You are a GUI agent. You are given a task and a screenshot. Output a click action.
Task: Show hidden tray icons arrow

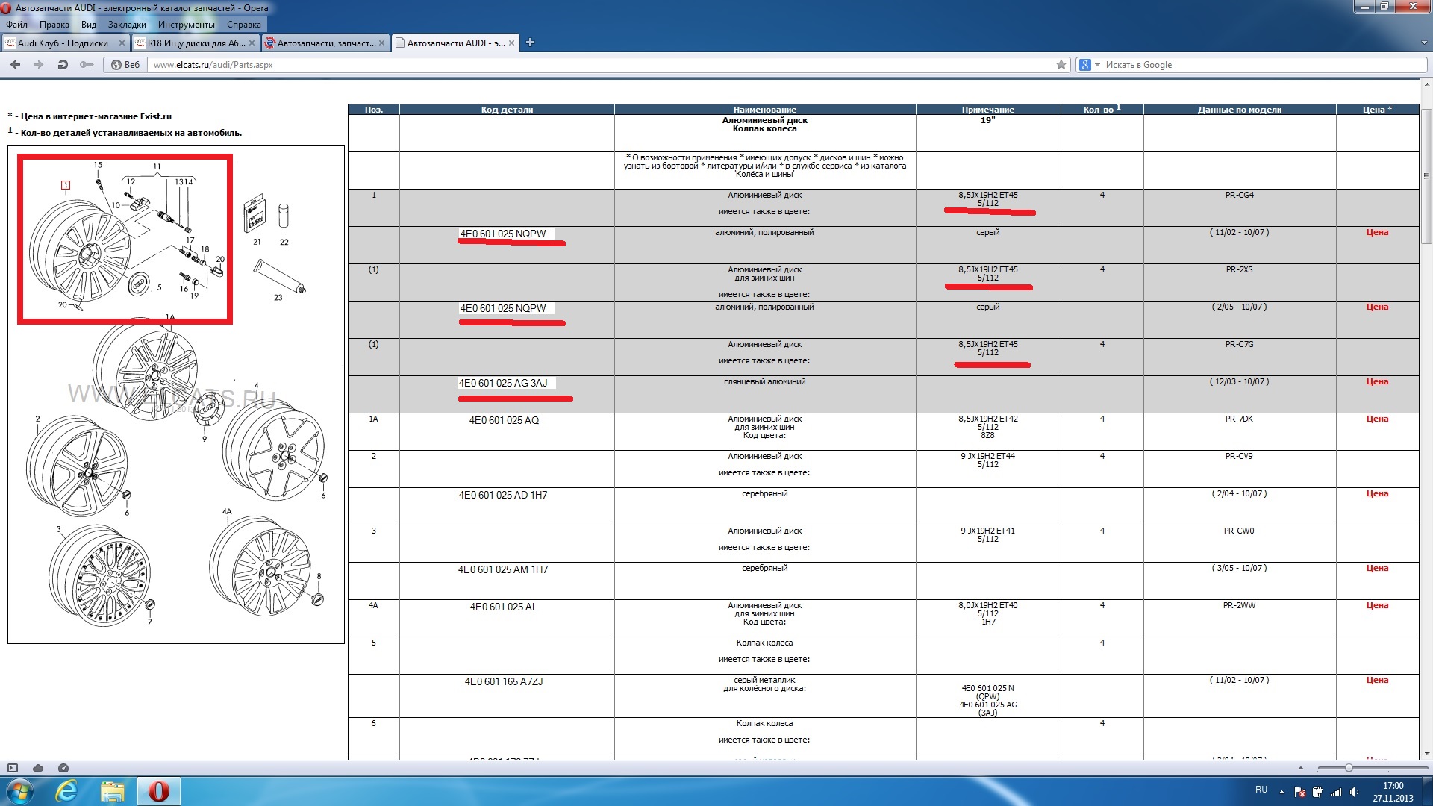(x=1281, y=791)
